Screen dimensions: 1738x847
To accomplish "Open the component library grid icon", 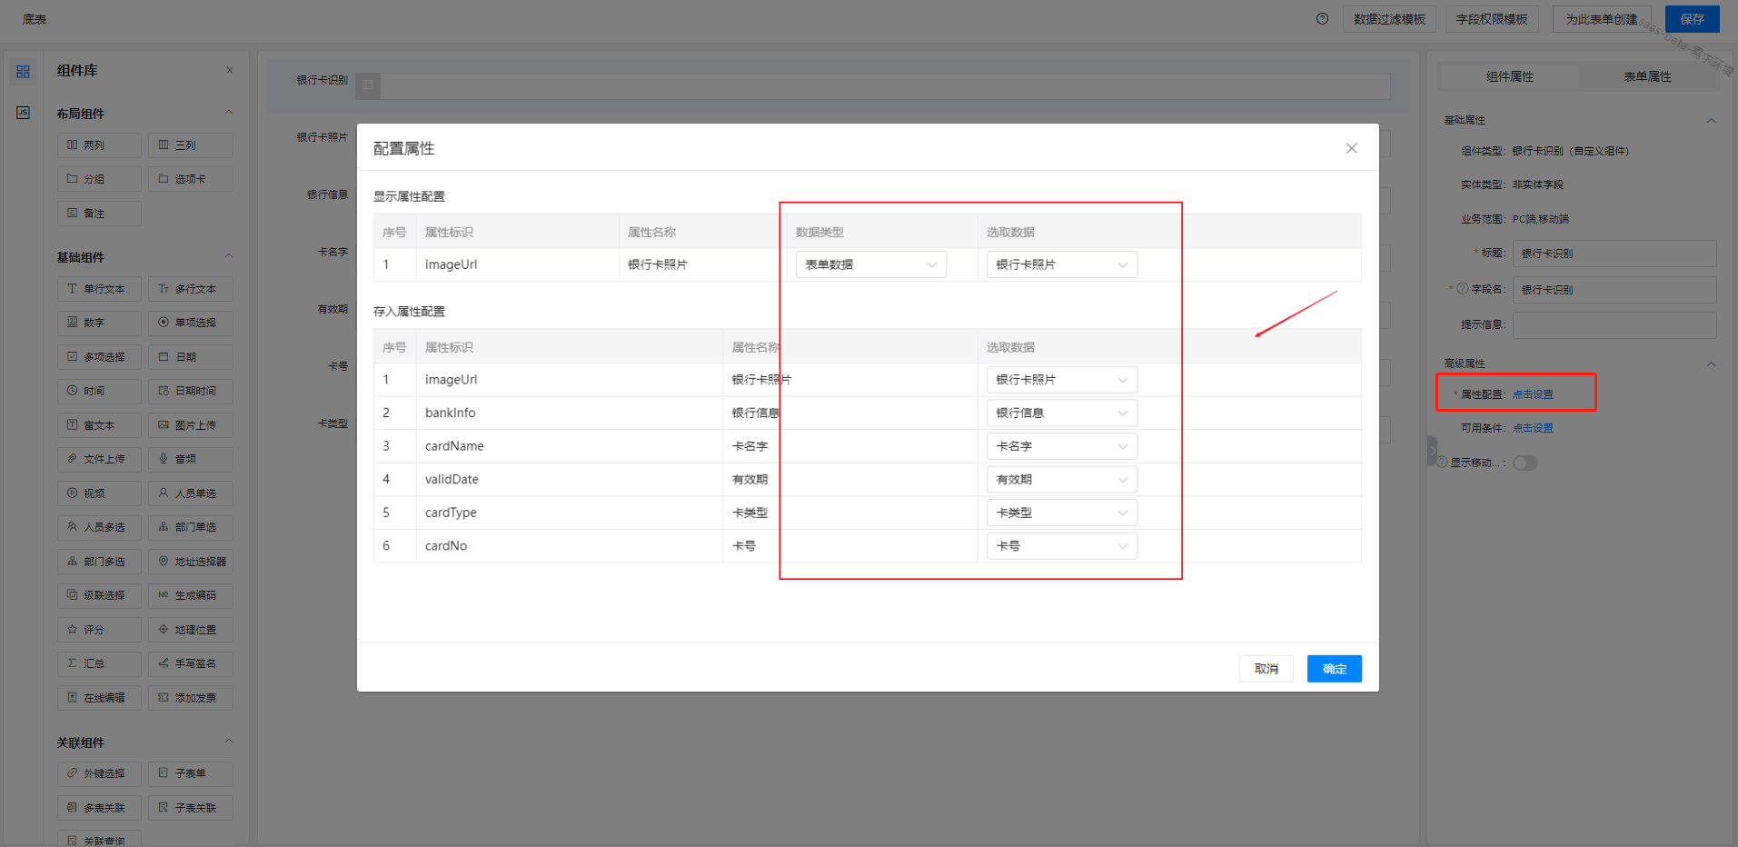I will coord(23,72).
